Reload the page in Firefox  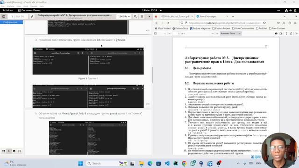(x=168, y=23)
